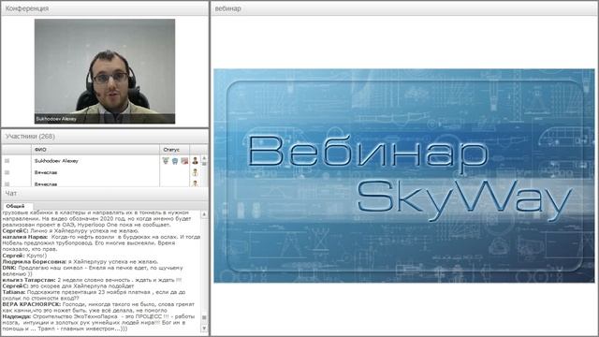Open the Общий chat tab

[15, 206]
